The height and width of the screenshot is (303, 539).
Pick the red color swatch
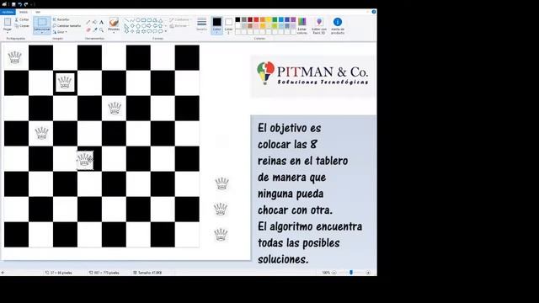[256, 20]
